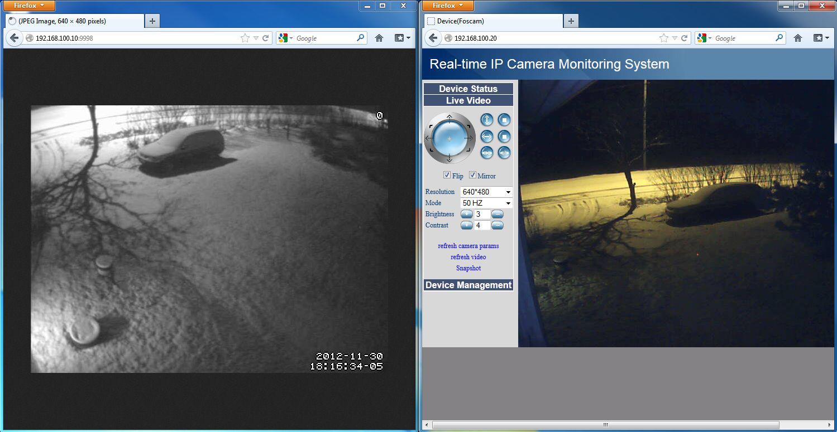The image size is (837, 432).
Task: Start horizontal patrol with the left-right arrow icon
Action: tap(487, 137)
